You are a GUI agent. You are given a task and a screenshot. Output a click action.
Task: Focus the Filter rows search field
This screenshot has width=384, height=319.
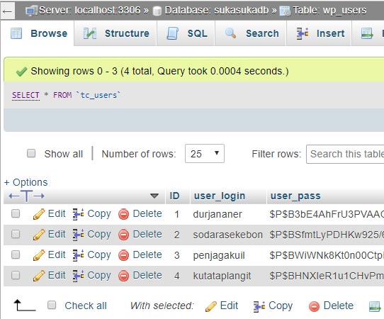(345, 154)
